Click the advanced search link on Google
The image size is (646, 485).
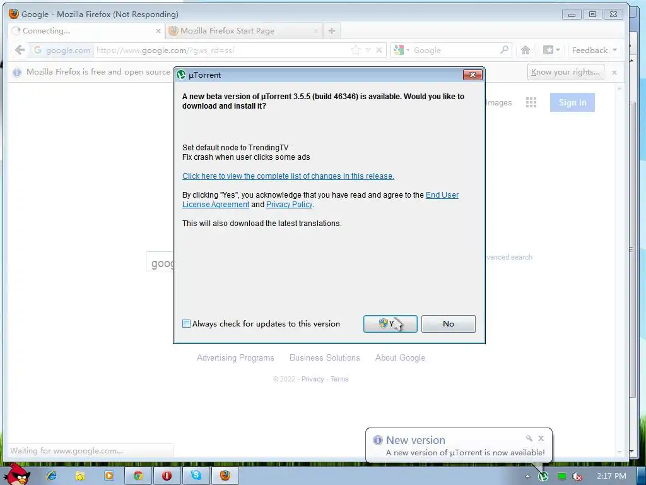coord(509,257)
